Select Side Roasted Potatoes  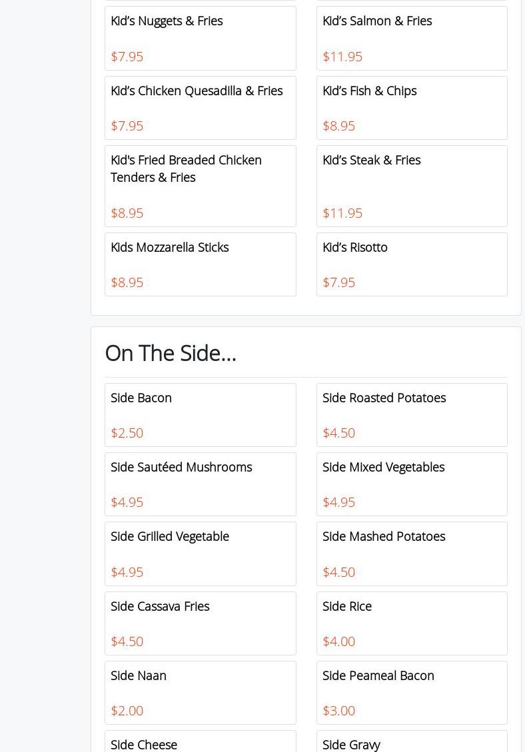pos(412,414)
